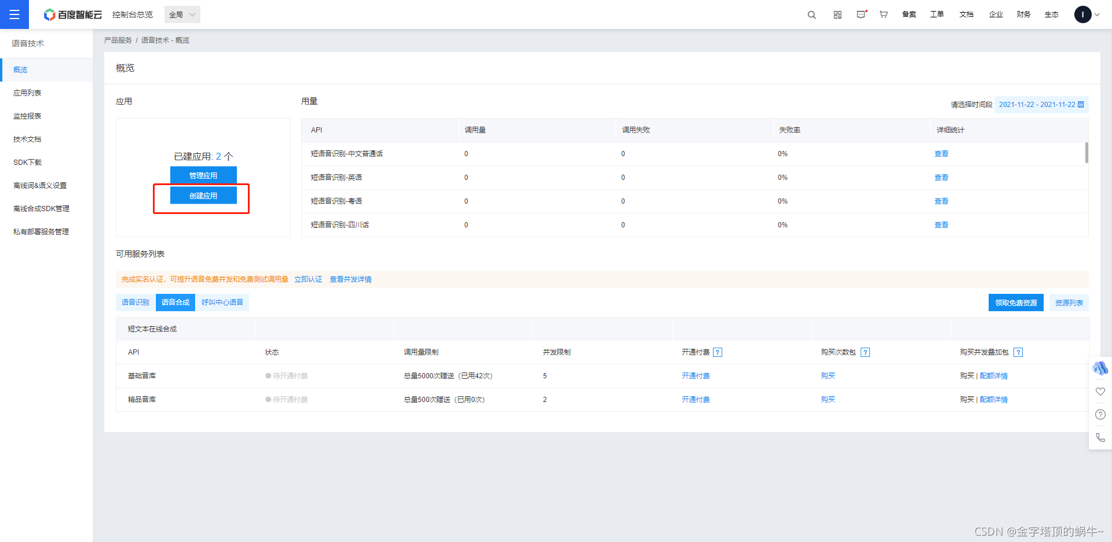Open 备案 in the top menu

click(x=909, y=14)
